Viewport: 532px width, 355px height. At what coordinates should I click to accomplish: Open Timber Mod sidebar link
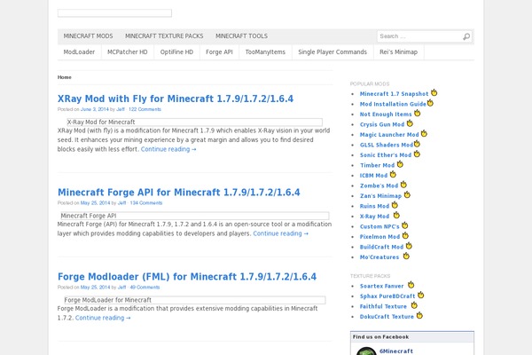pos(378,165)
